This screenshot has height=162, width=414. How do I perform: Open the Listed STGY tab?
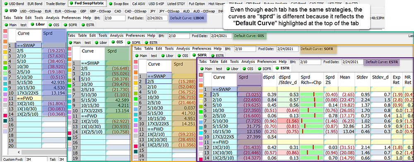[x=176, y=4]
